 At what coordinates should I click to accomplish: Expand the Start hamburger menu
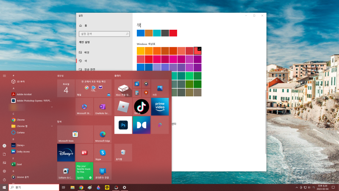(x=4, y=76)
